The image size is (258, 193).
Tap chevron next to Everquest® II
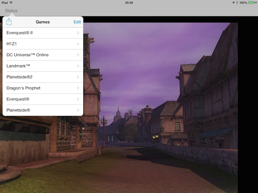[78, 33]
